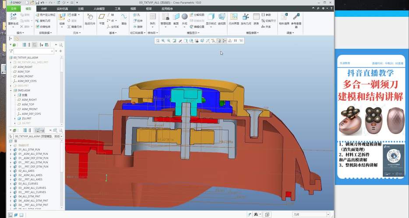Image resolution: width=409 pixels, height=218 pixels.
Task: Toggle the Perspective View (透视图) button
Action: click(x=222, y=17)
